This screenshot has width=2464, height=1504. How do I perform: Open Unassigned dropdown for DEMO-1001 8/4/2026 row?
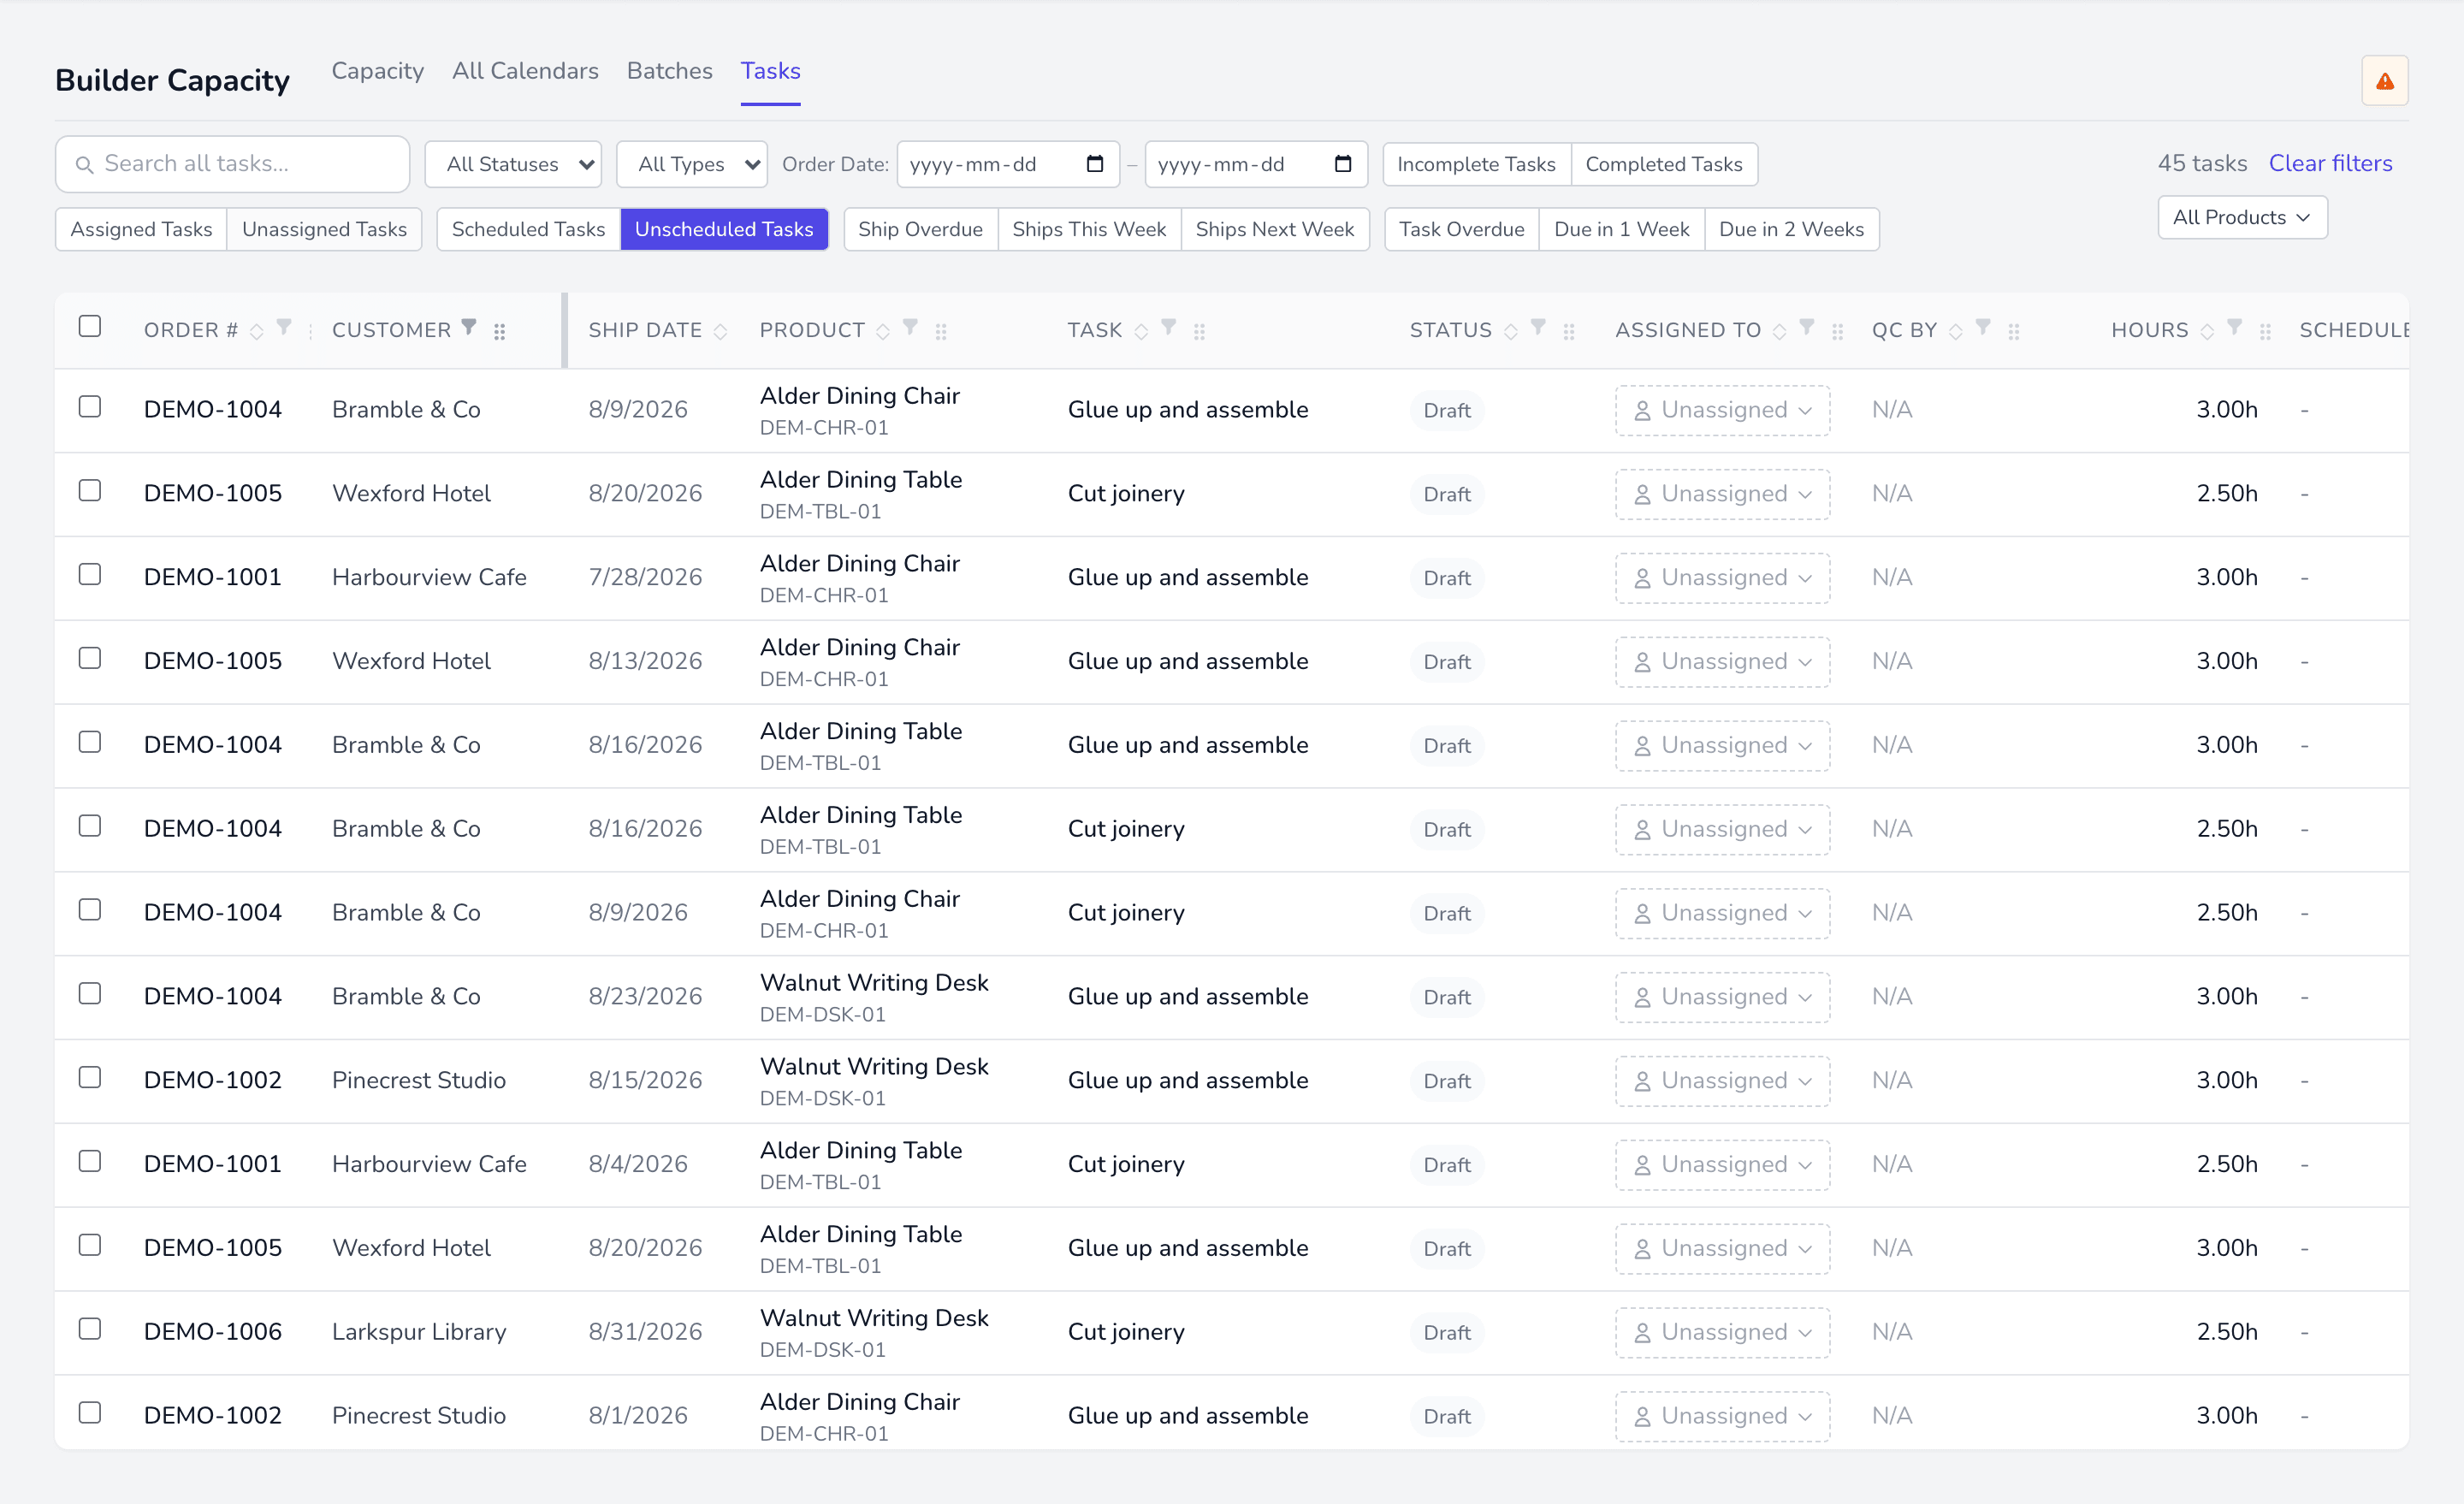(x=1722, y=1165)
